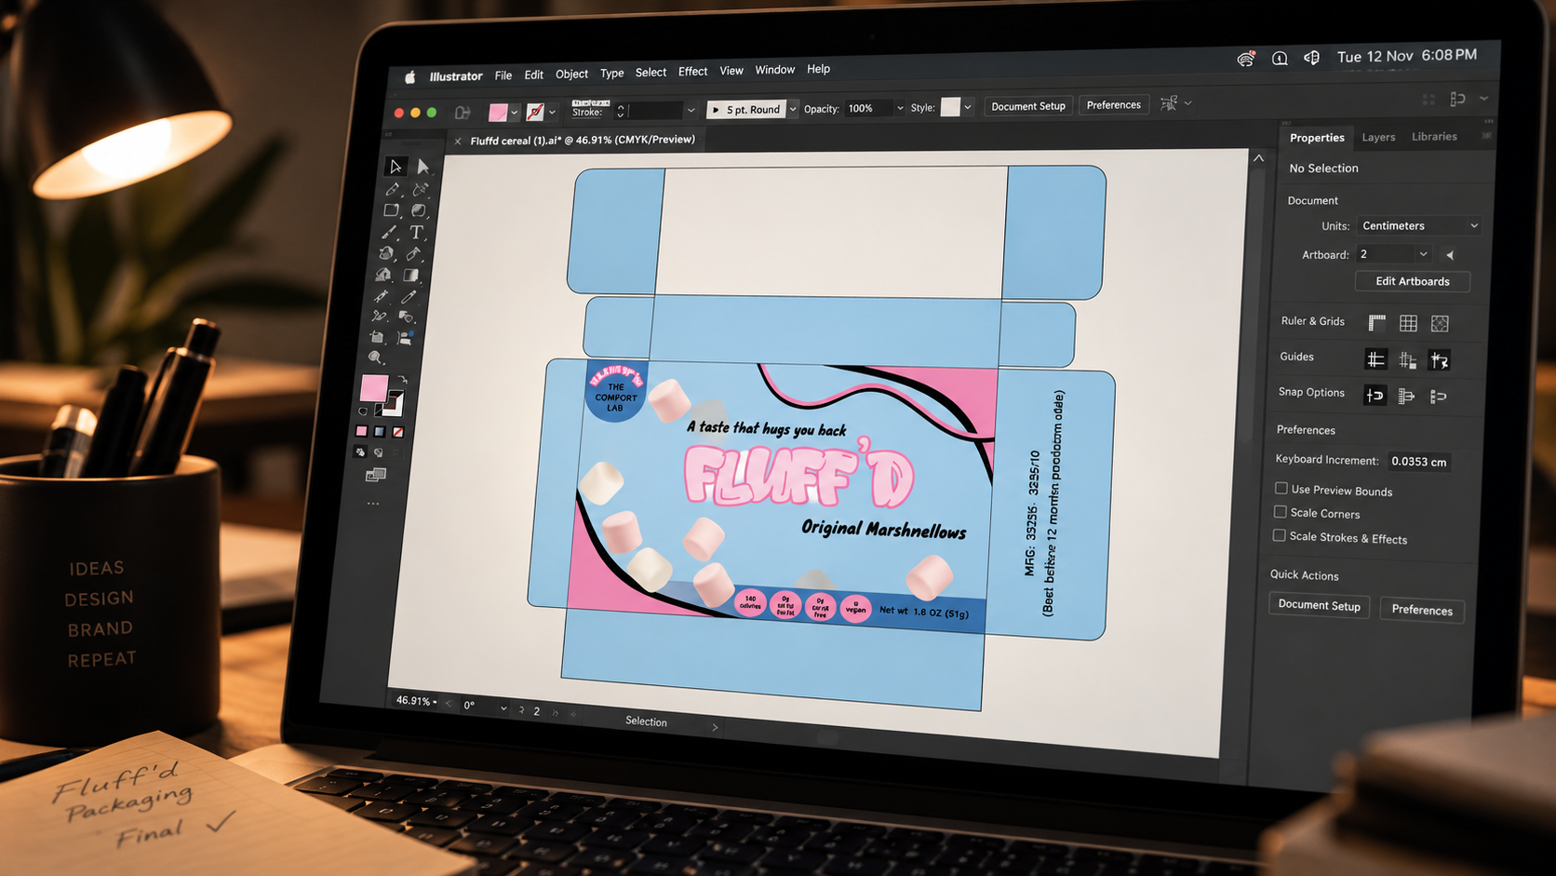The height and width of the screenshot is (876, 1556).
Task: Open stroke color dropdown in control bar
Action: pos(552,113)
